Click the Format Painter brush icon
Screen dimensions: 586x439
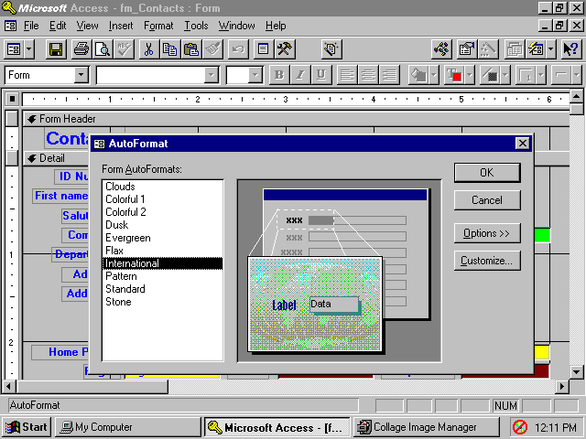(x=212, y=49)
